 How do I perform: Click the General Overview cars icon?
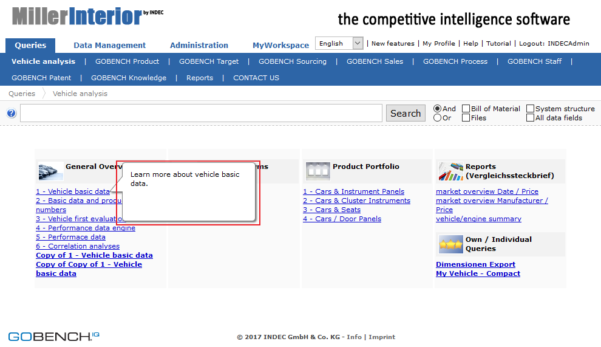click(51, 171)
